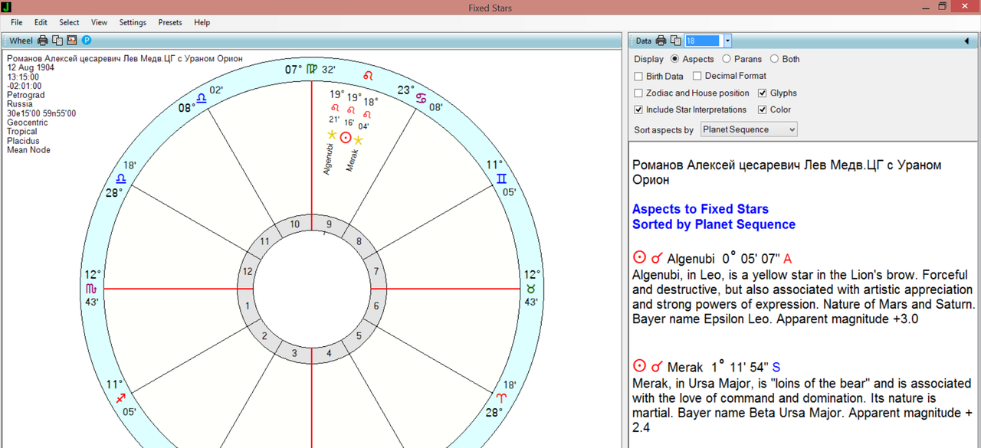Screen dimensions: 981x448
Task: Click the Merak star marker on the wheel
Action: [358, 140]
